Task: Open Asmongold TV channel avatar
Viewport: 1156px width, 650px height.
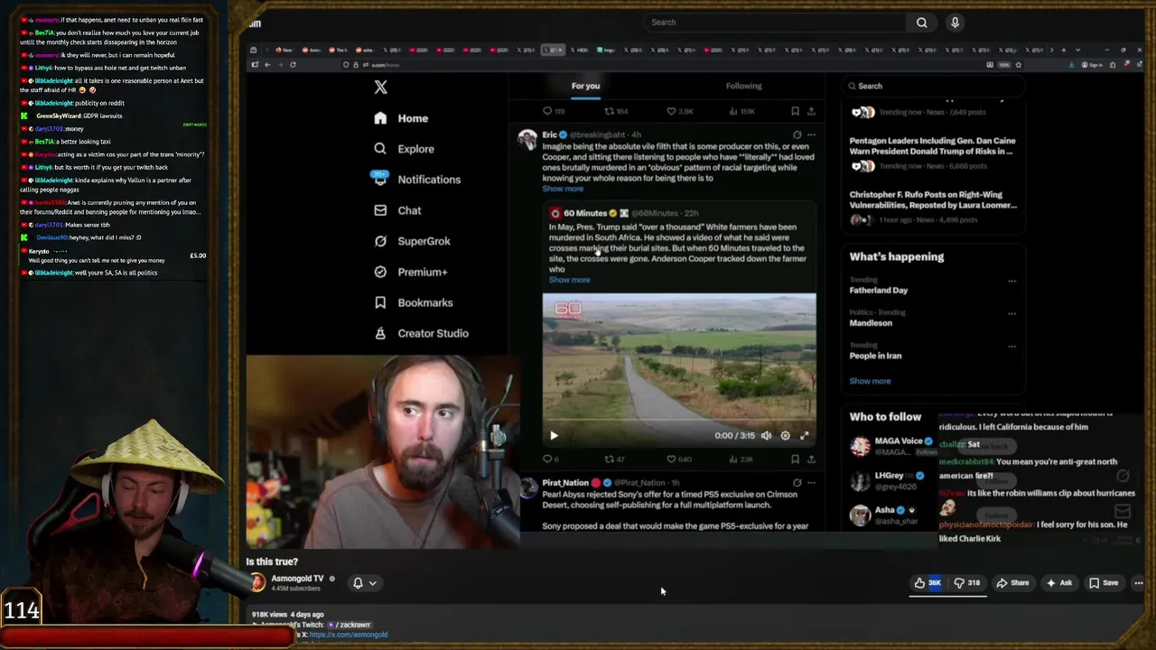Action: (257, 582)
